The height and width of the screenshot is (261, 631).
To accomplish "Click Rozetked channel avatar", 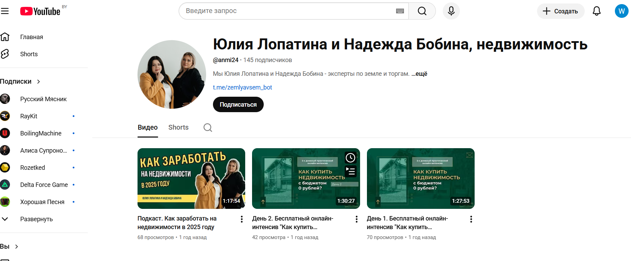I will [5, 167].
